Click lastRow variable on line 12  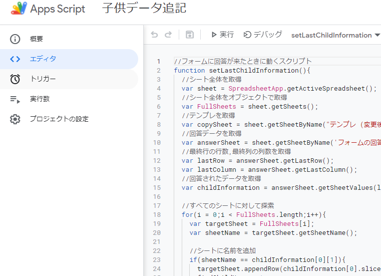coord(211,160)
